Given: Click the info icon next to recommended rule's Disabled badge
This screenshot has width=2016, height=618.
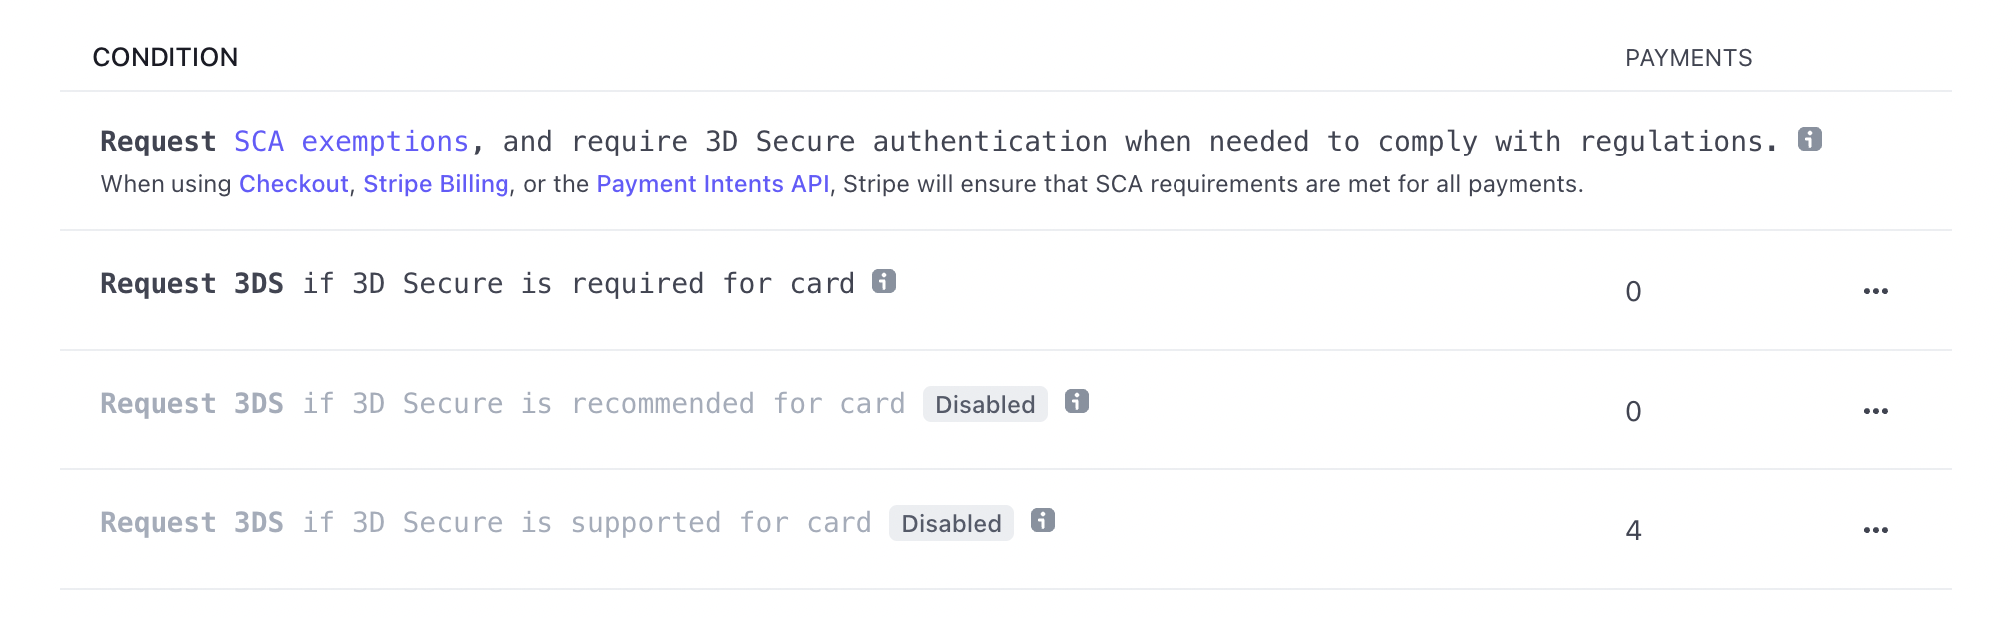Looking at the screenshot, I should click(x=1075, y=403).
